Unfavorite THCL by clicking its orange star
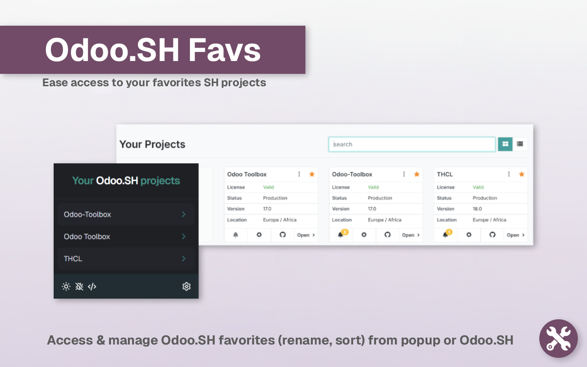 pos(521,174)
